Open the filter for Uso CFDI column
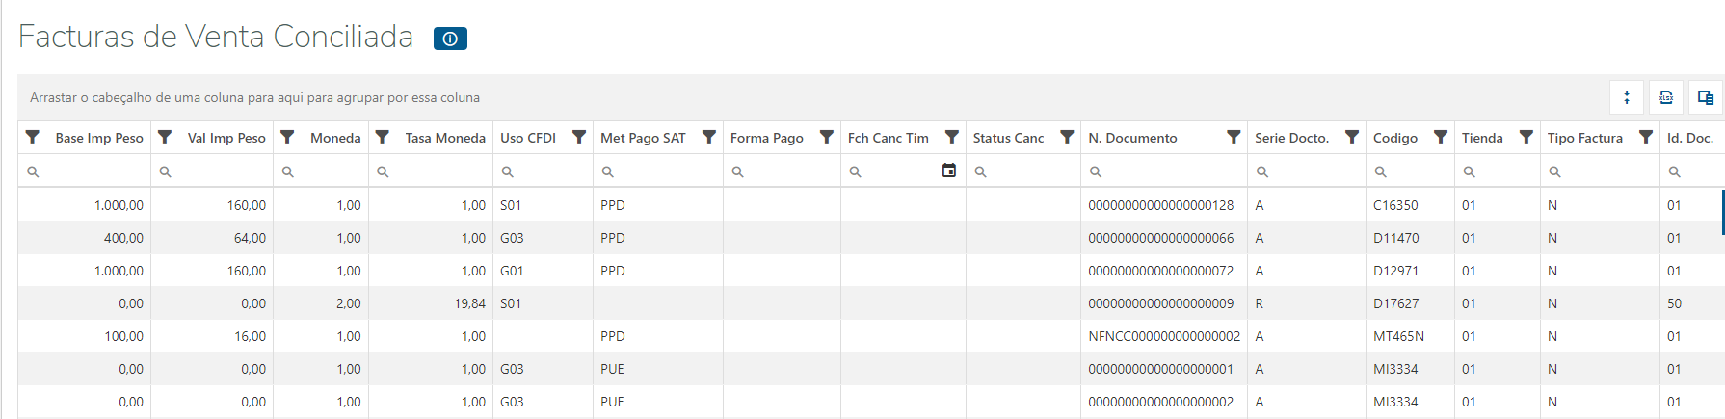1725x419 pixels. [x=578, y=137]
